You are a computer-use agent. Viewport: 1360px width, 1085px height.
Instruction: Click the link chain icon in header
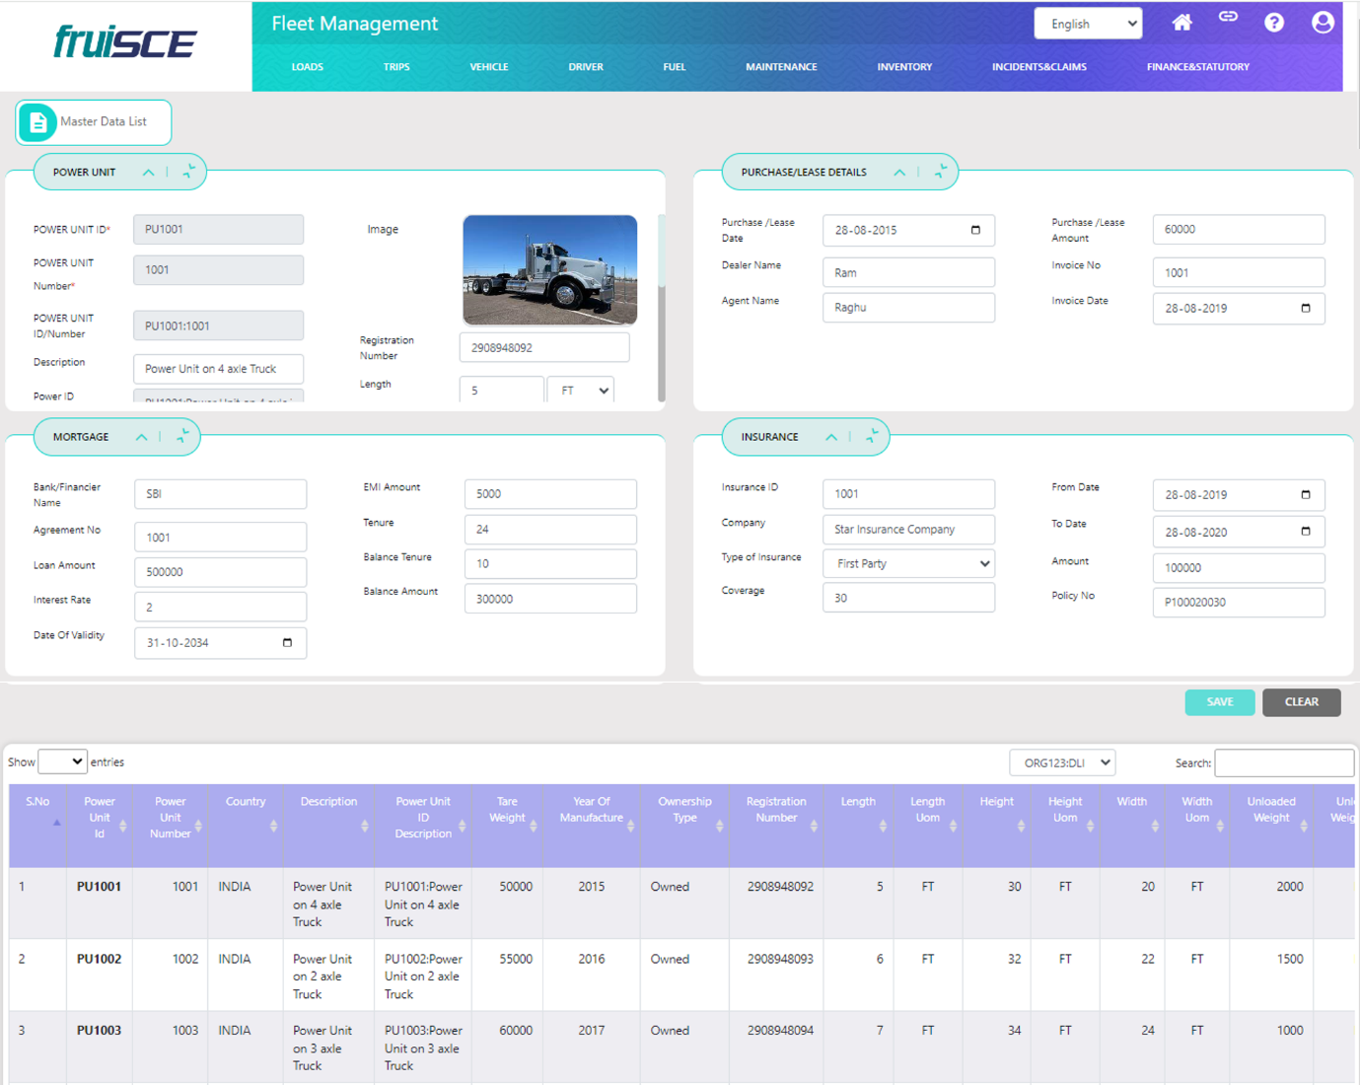(1228, 17)
